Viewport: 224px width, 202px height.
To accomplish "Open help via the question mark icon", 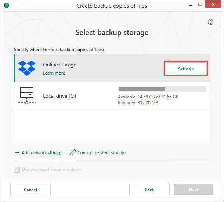I will click(x=210, y=22).
